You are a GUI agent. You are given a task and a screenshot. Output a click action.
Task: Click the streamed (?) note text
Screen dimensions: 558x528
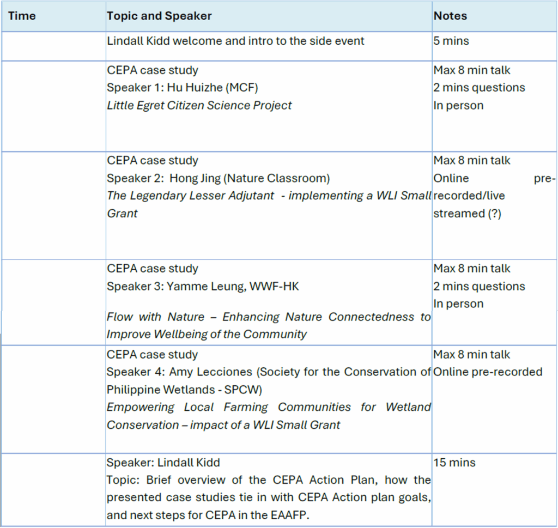click(467, 214)
